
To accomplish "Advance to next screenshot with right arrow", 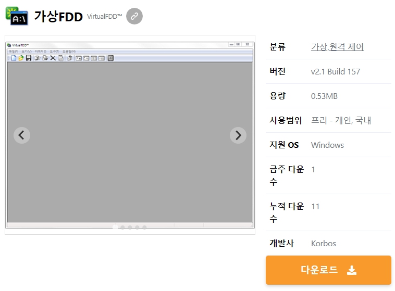I will pos(238,135).
